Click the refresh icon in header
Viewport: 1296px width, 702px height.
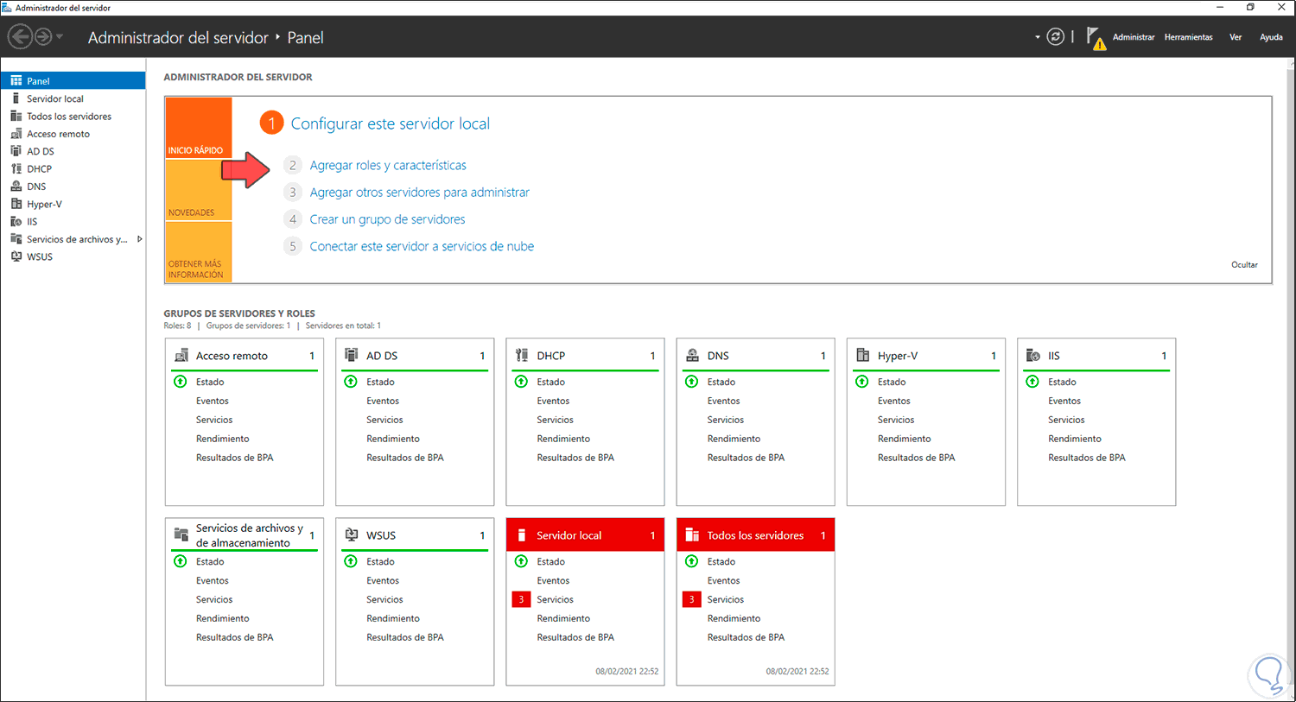point(1055,37)
